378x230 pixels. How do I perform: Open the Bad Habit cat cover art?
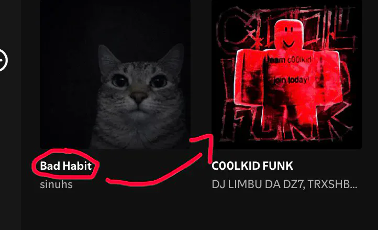115,74
